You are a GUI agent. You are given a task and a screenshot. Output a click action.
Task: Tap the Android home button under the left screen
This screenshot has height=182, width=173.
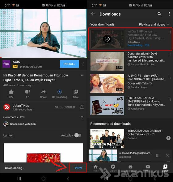tap(44, 178)
